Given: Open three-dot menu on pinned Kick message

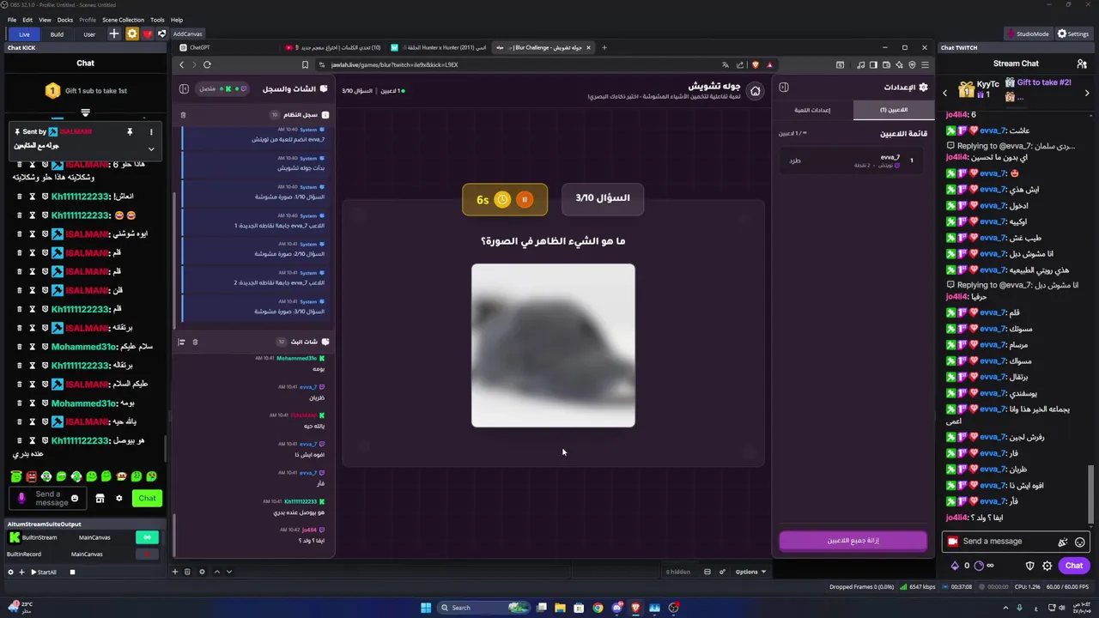Looking at the screenshot, I should pyautogui.click(x=151, y=132).
